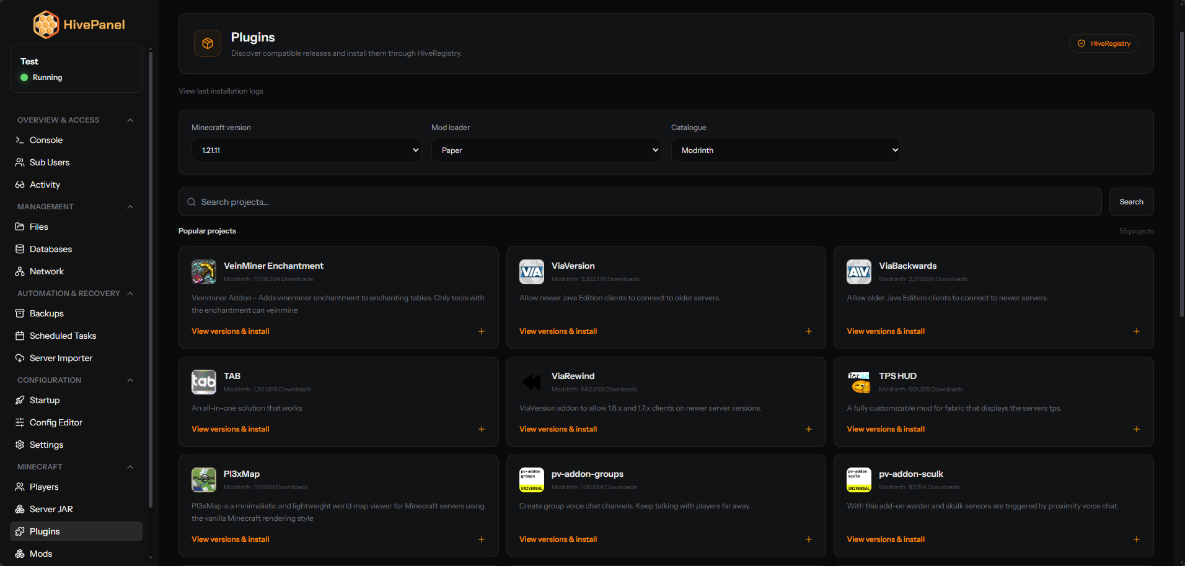Collapse the Minecraft section chevron

130,467
